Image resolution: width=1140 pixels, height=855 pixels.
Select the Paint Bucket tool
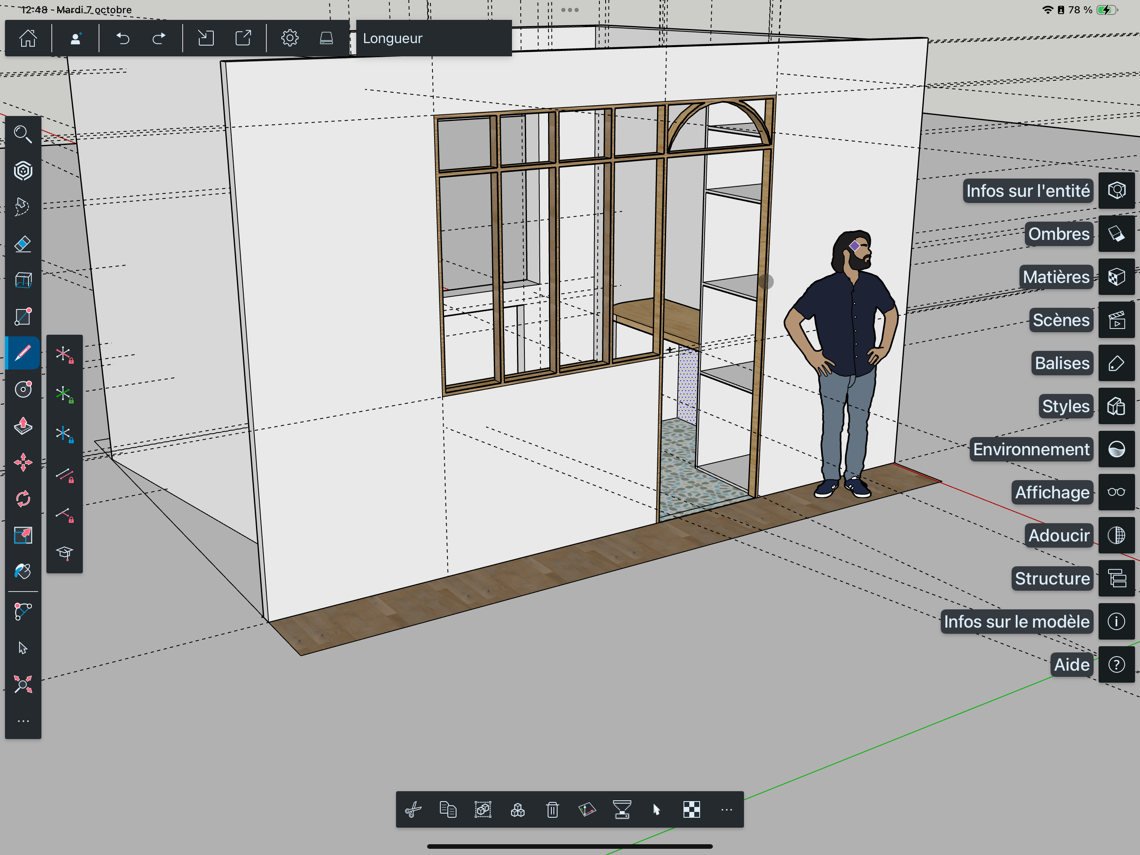tap(23, 571)
